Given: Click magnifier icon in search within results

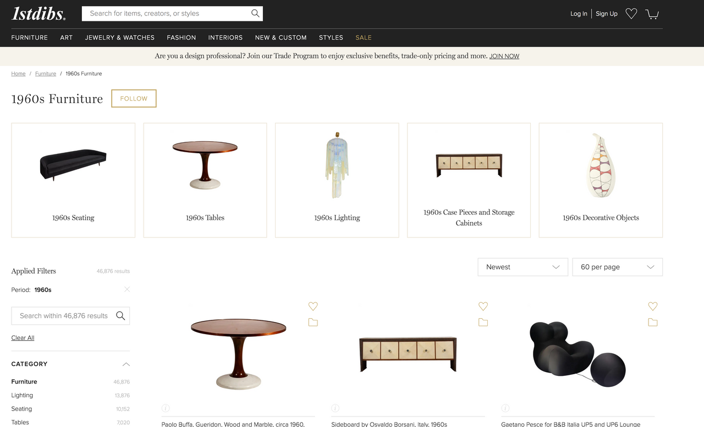Looking at the screenshot, I should click(x=120, y=315).
